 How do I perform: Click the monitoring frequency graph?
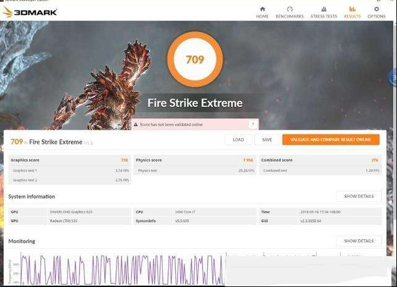pos(123,269)
